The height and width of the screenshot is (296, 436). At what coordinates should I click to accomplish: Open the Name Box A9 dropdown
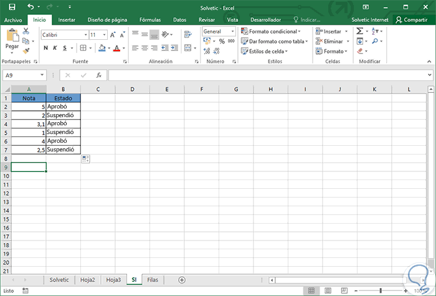(42, 75)
